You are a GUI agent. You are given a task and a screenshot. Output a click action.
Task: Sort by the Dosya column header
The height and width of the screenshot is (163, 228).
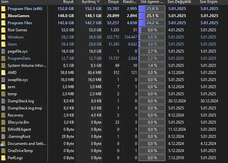[111, 2]
